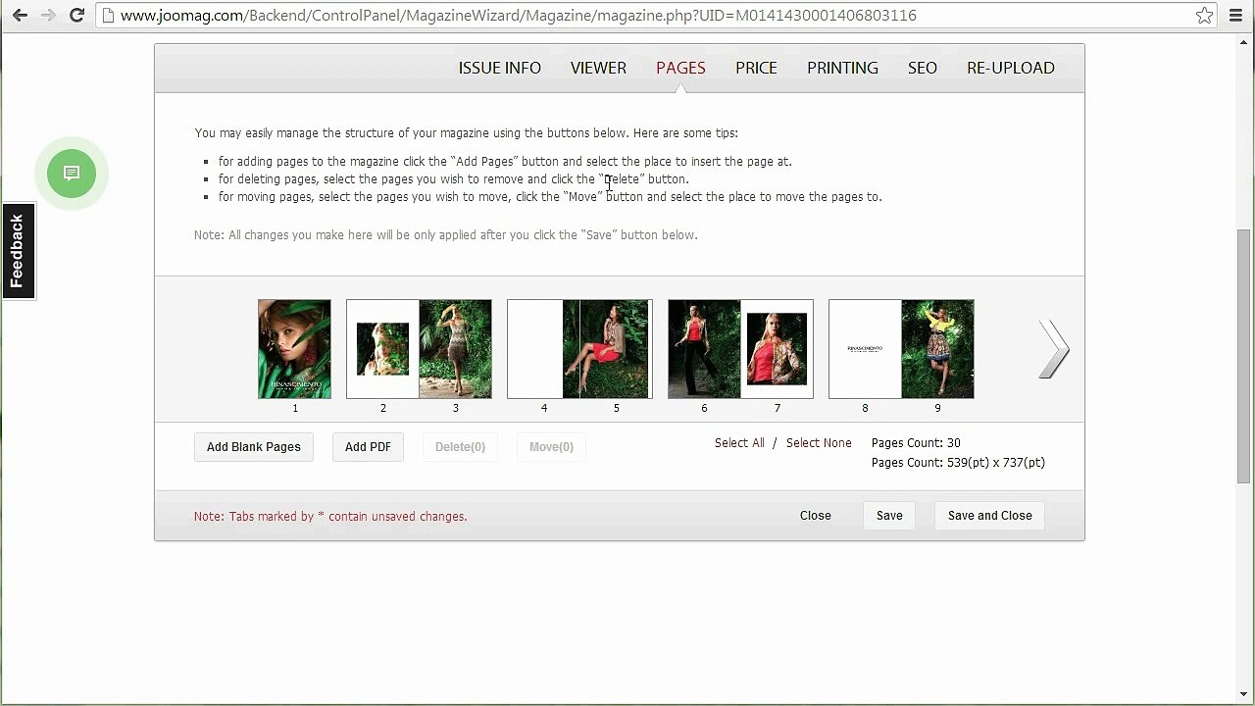
Task: Click Save and Close
Action: [x=989, y=516]
